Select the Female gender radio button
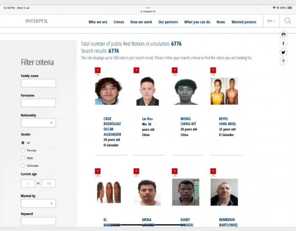Image resolution: width=296 pixels, height=231 pixels. pyautogui.click(x=23, y=150)
